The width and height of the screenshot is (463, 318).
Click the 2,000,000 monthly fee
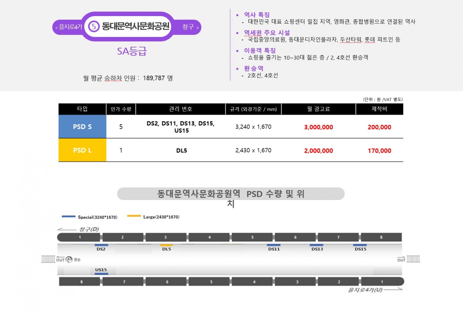point(319,150)
